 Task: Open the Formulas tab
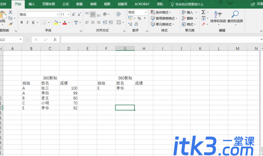66,4
